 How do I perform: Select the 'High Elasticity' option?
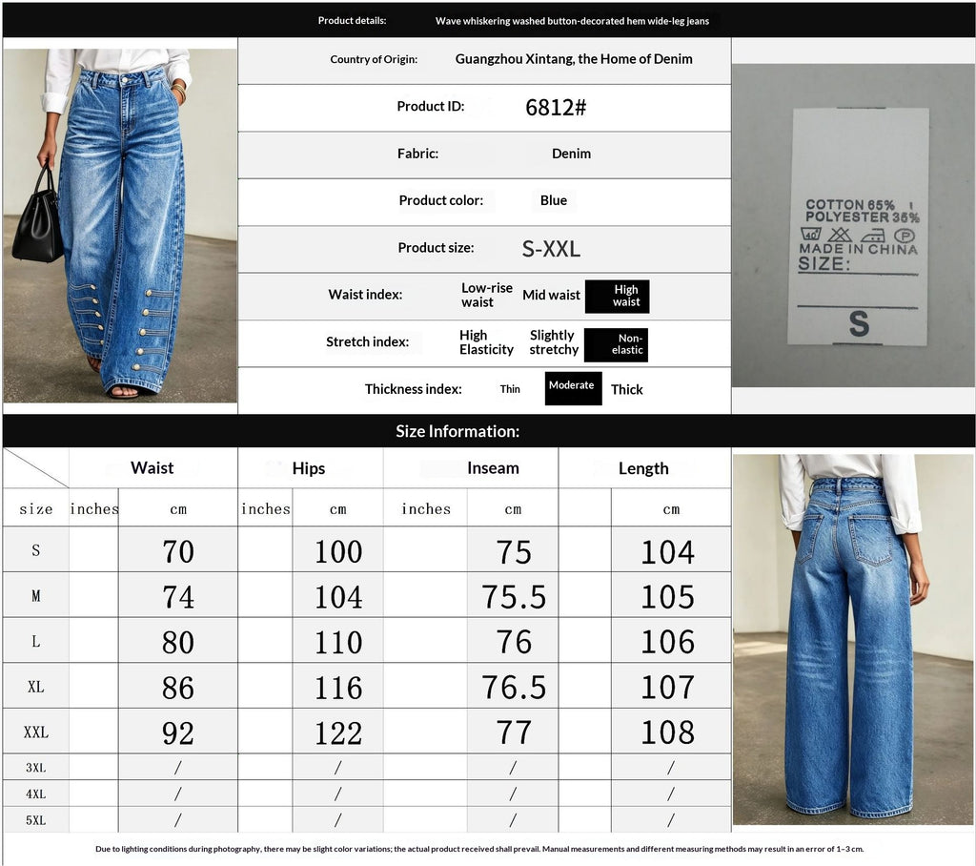[486, 342]
